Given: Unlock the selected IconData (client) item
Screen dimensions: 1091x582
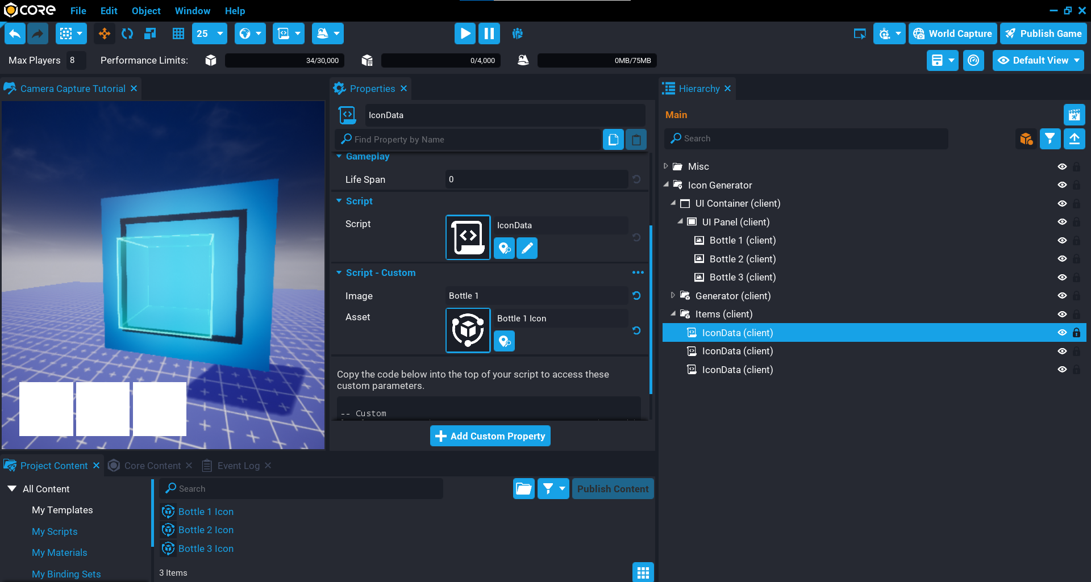Looking at the screenshot, I should (x=1076, y=333).
